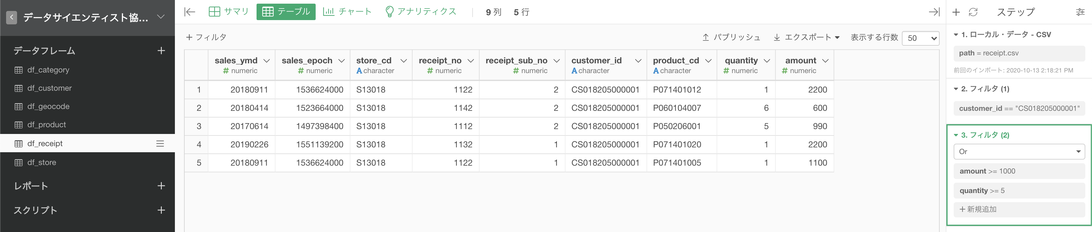Switch to the サマリ tab
This screenshot has height=232, width=1092.
[229, 12]
